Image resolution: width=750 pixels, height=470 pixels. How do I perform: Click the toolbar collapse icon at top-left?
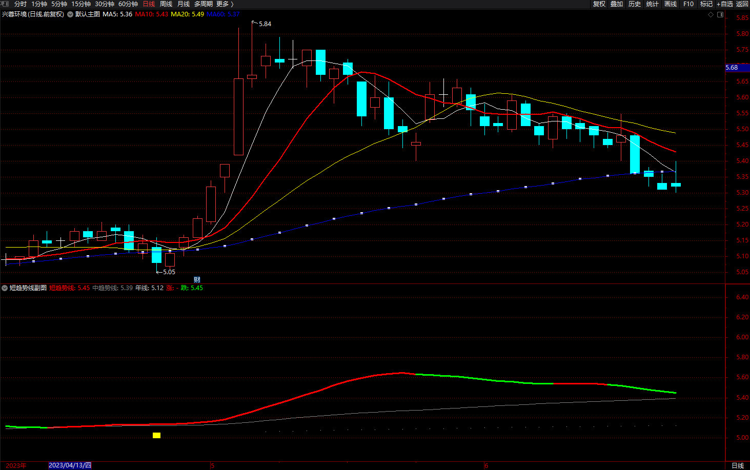point(5,4)
